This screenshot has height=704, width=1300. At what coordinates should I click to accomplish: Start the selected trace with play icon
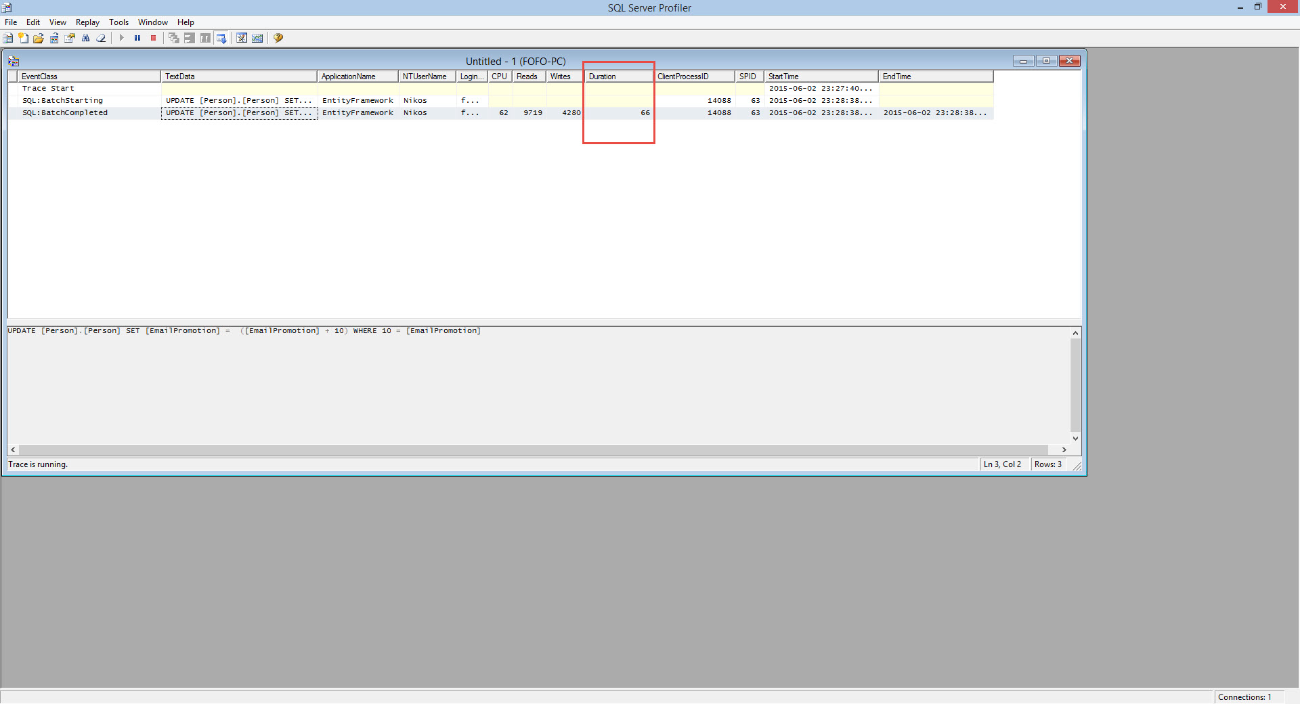click(x=121, y=38)
